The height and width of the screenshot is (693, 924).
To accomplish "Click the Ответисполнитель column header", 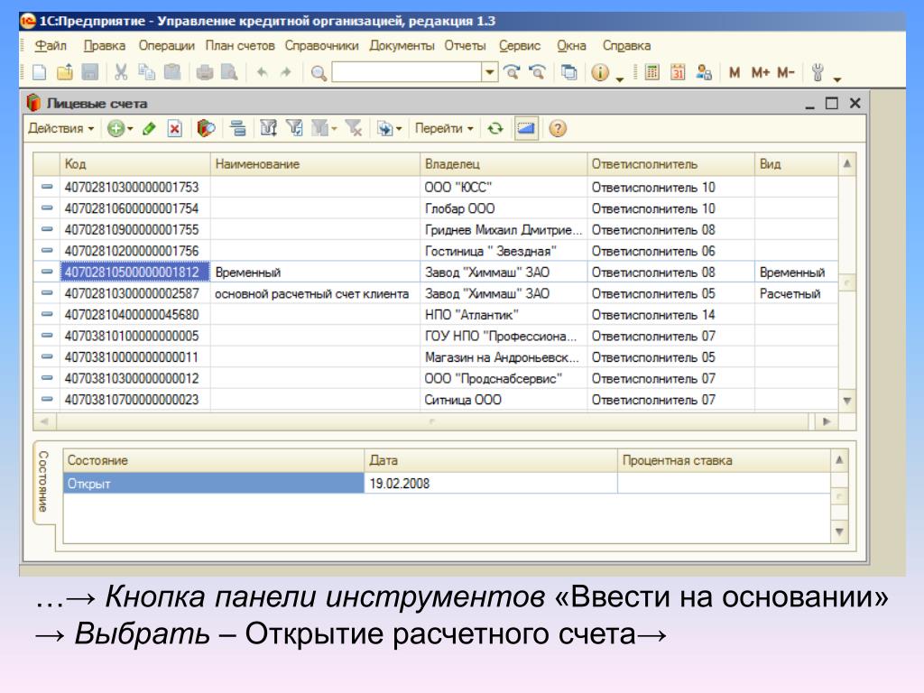I will 670,164.
